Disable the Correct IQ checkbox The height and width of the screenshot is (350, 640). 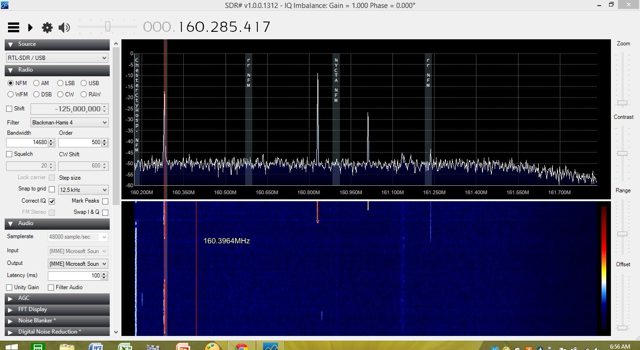[52, 201]
